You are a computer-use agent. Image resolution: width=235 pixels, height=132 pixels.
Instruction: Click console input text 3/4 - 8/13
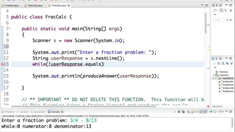(83, 121)
